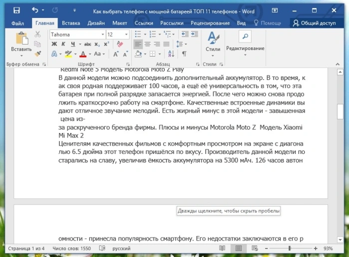Toggle bold formatting (Ж)

54,44
